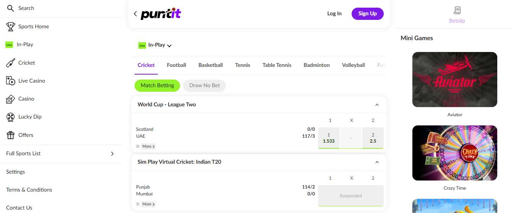
Task: Open the Lucky Dip wheel icon
Action: tap(10, 117)
